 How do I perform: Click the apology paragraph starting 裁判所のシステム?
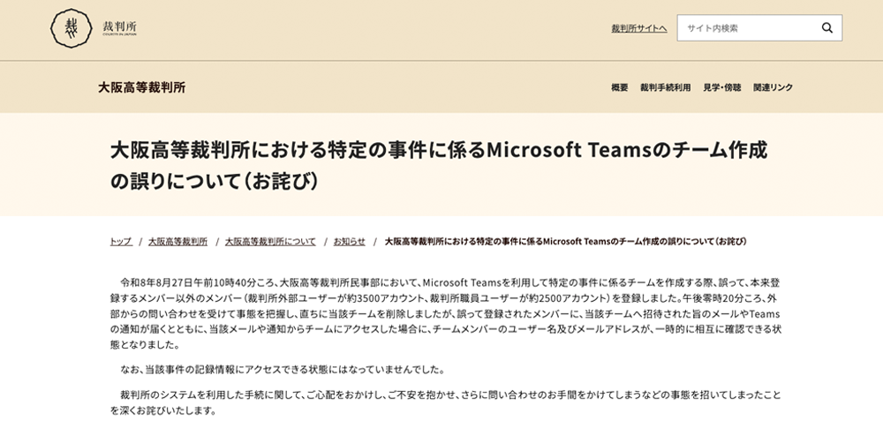[445, 402]
